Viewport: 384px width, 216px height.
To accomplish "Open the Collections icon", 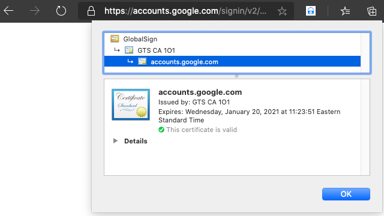I will (x=371, y=11).
